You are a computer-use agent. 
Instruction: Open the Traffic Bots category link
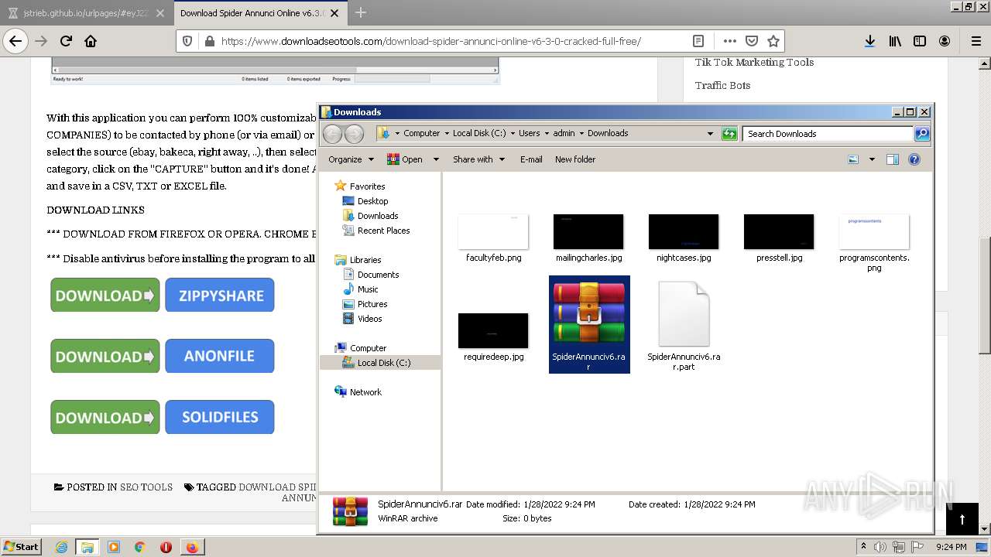(x=722, y=85)
